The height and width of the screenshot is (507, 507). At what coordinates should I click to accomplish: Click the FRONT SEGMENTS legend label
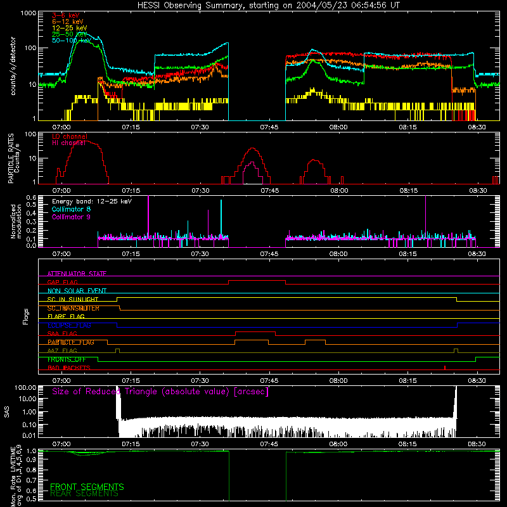click(x=87, y=487)
